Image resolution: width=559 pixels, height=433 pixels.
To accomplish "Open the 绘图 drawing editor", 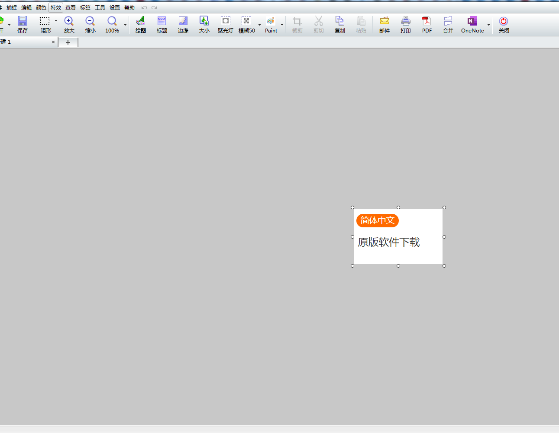I will click(140, 25).
